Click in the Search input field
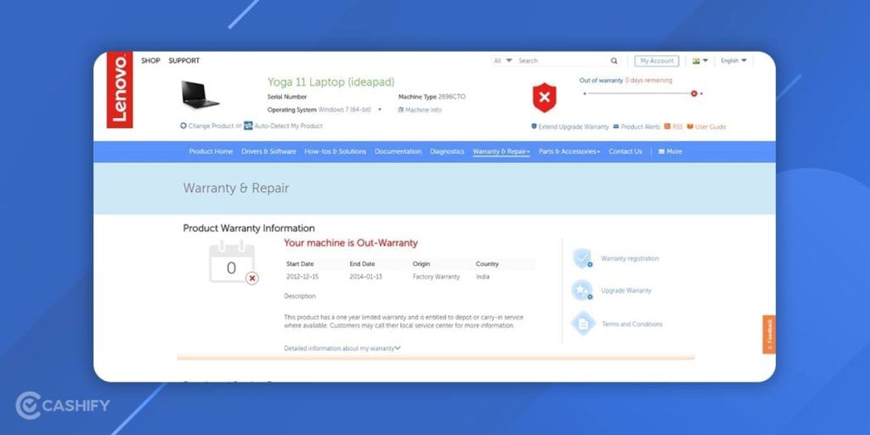The image size is (870, 435). click(x=562, y=61)
